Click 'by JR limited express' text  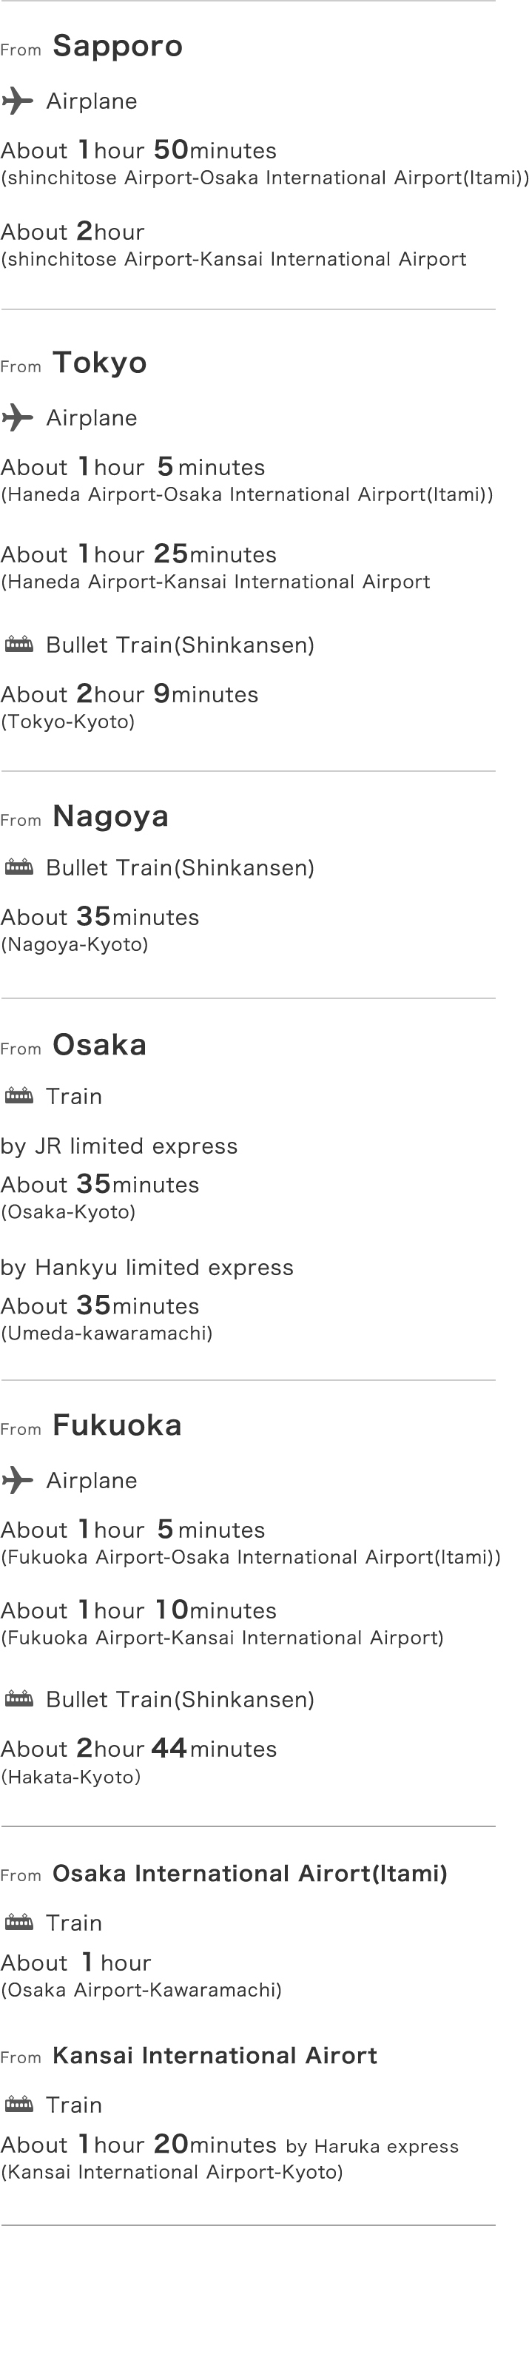(119, 1146)
